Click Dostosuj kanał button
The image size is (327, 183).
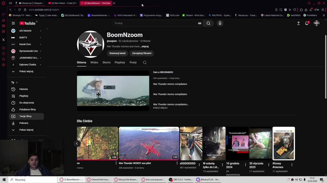coord(118,53)
